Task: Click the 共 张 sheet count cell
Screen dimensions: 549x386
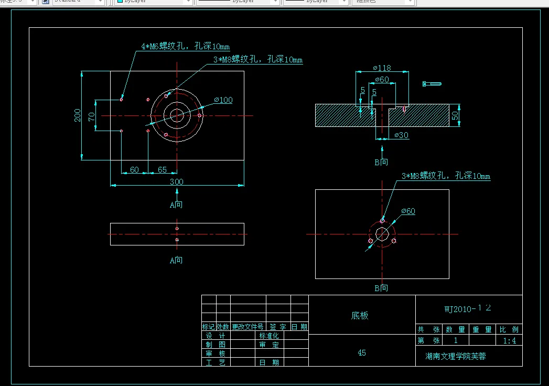Action: pos(429,329)
